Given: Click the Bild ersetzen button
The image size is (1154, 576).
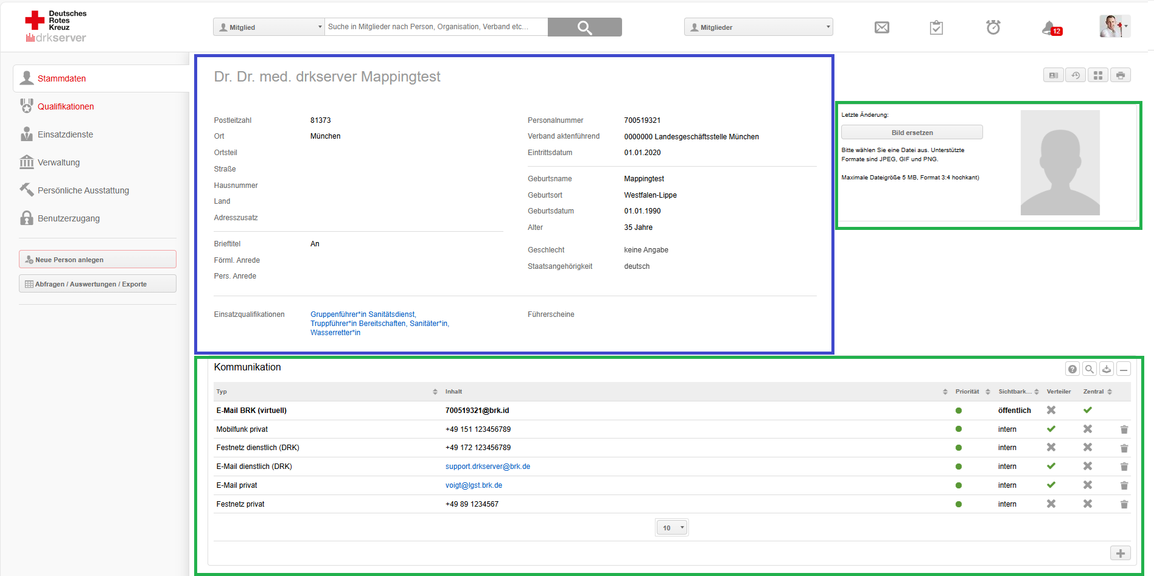Looking at the screenshot, I should click(x=911, y=133).
